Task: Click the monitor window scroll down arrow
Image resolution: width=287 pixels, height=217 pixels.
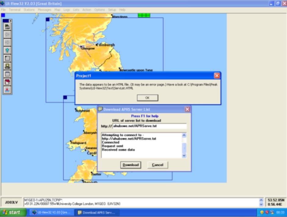Action: tap(261, 204)
